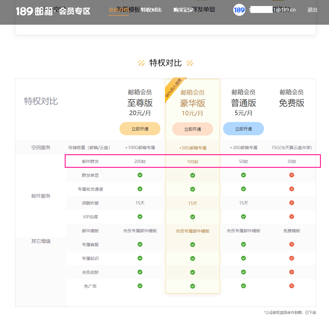Click the 50封 mass-mail limit
This screenshot has height=319, width=329.
pyautogui.click(x=244, y=161)
